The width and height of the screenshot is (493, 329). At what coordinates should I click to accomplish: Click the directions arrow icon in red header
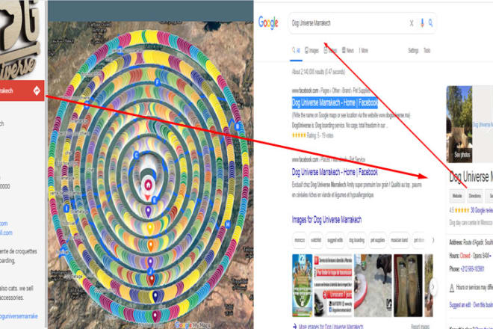pos(37,90)
